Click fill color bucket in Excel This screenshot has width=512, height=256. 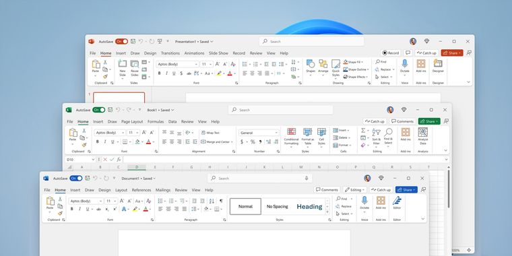click(137, 141)
